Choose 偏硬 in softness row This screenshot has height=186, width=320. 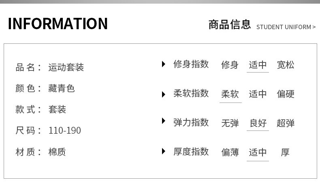pos(286,94)
